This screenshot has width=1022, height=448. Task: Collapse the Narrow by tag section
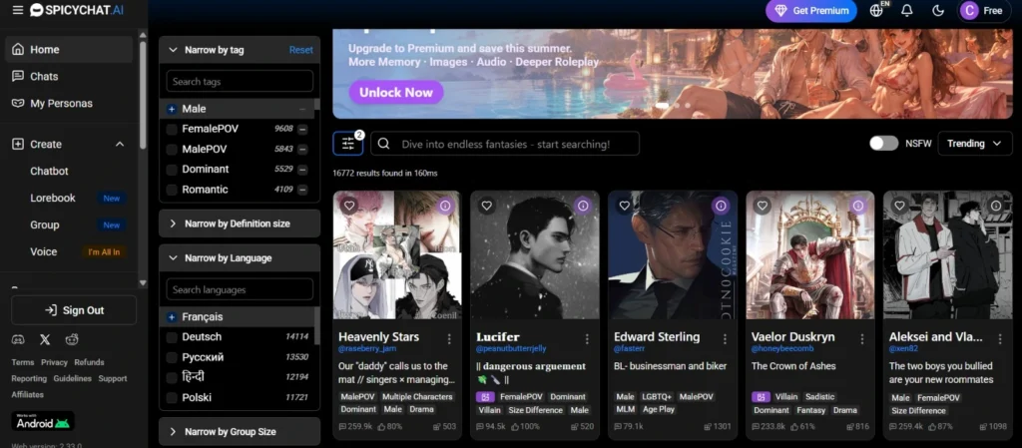(x=174, y=50)
